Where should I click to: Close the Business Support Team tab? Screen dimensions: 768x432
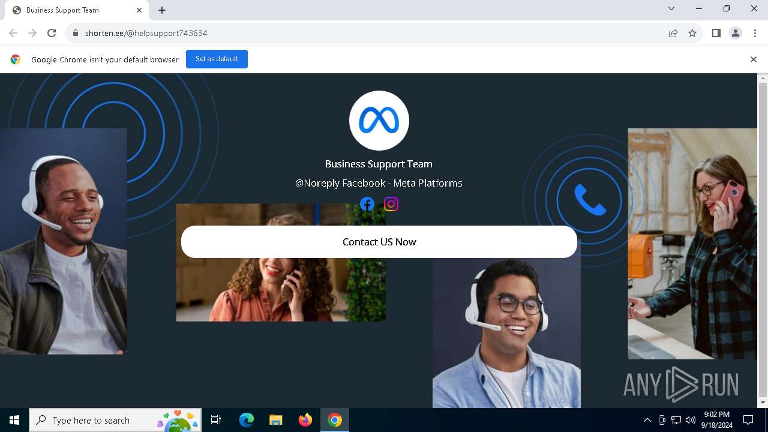pos(139,10)
